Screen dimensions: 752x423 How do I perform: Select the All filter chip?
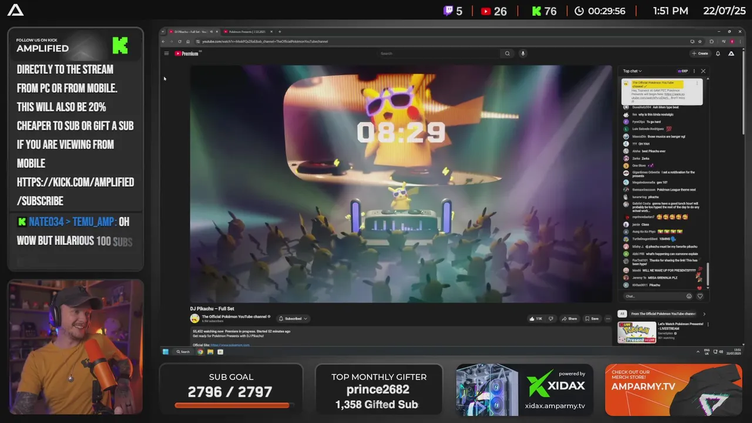coord(622,314)
